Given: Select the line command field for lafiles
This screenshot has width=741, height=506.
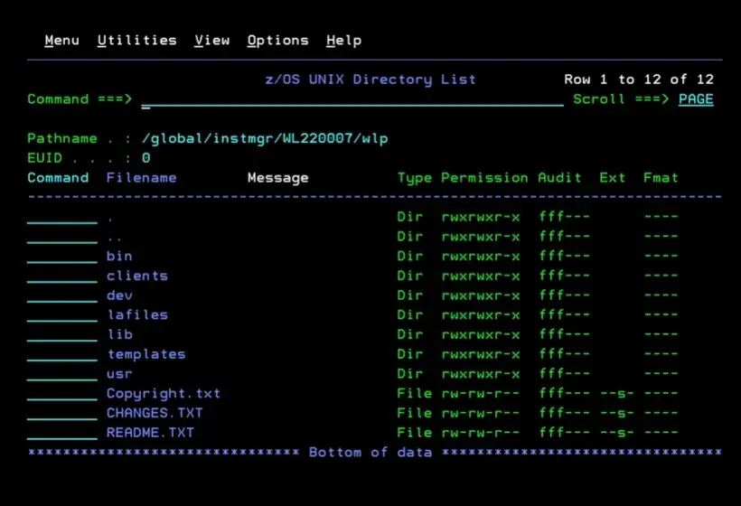Looking at the screenshot, I should click(62, 315).
